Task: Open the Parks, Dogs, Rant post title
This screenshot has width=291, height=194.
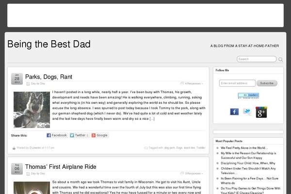Action: click(48, 77)
